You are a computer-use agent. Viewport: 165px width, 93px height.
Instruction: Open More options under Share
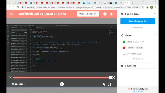(138, 59)
